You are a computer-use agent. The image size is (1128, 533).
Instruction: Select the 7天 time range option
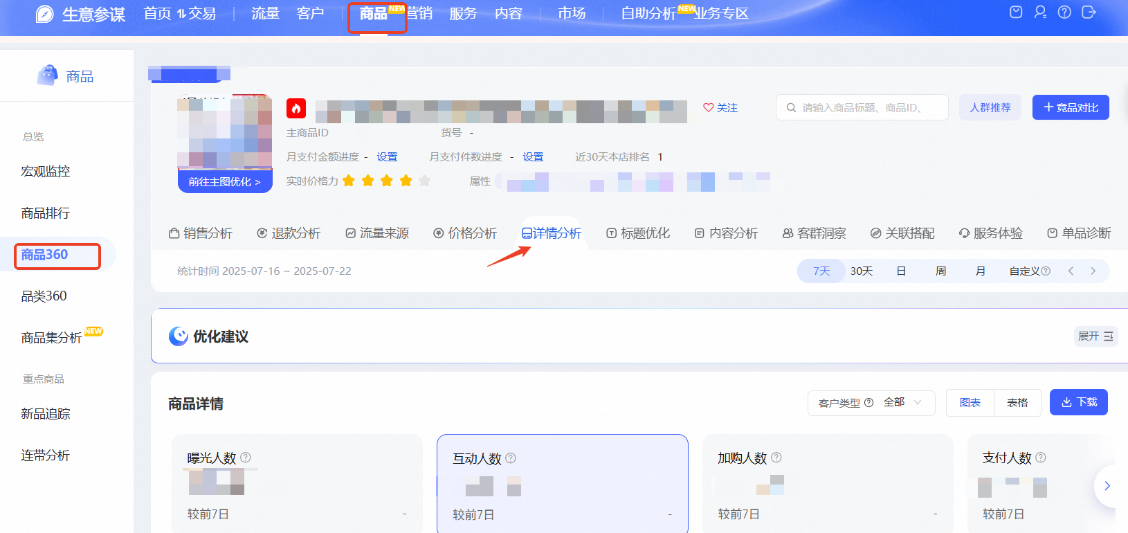[821, 271]
